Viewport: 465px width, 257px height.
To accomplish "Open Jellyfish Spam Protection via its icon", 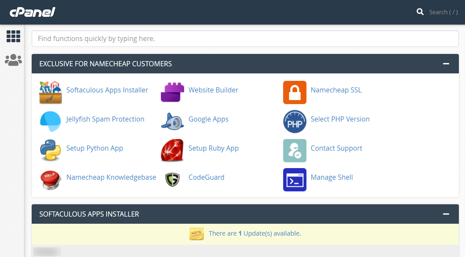I will pyautogui.click(x=50, y=121).
